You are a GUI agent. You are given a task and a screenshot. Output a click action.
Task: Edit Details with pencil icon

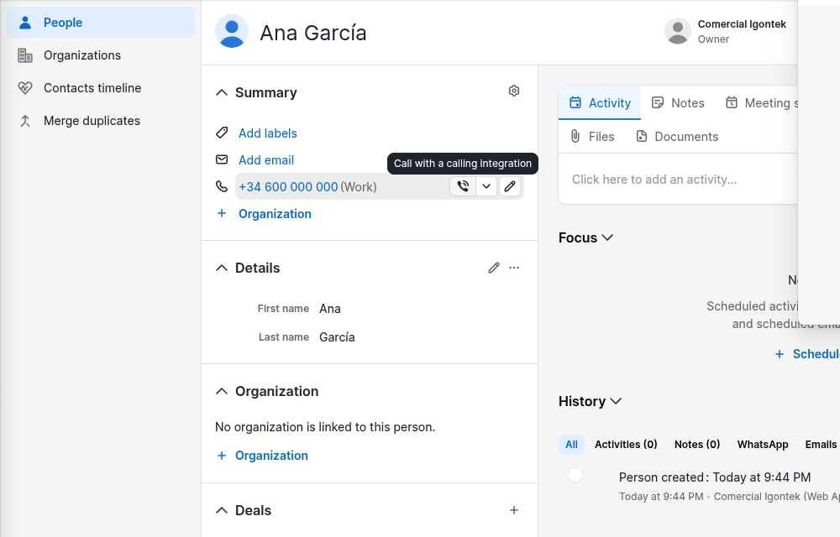(x=494, y=268)
